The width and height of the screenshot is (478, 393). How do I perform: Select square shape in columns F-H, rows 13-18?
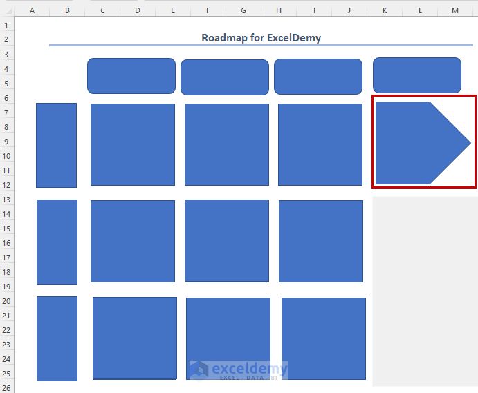coord(227,241)
